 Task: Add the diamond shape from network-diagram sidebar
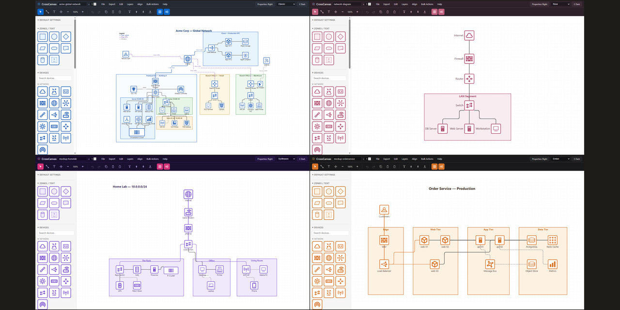pos(341,37)
